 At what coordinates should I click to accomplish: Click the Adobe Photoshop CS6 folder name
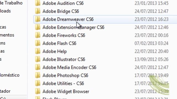(x=65, y=75)
